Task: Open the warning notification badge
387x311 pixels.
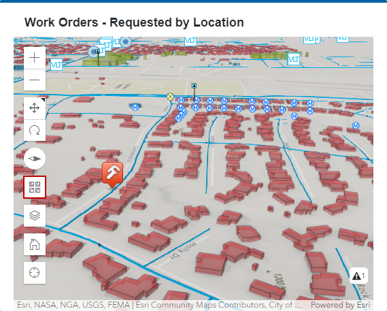Action: click(x=358, y=276)
